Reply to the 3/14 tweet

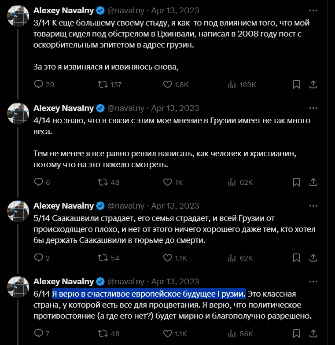coord(39,84)
